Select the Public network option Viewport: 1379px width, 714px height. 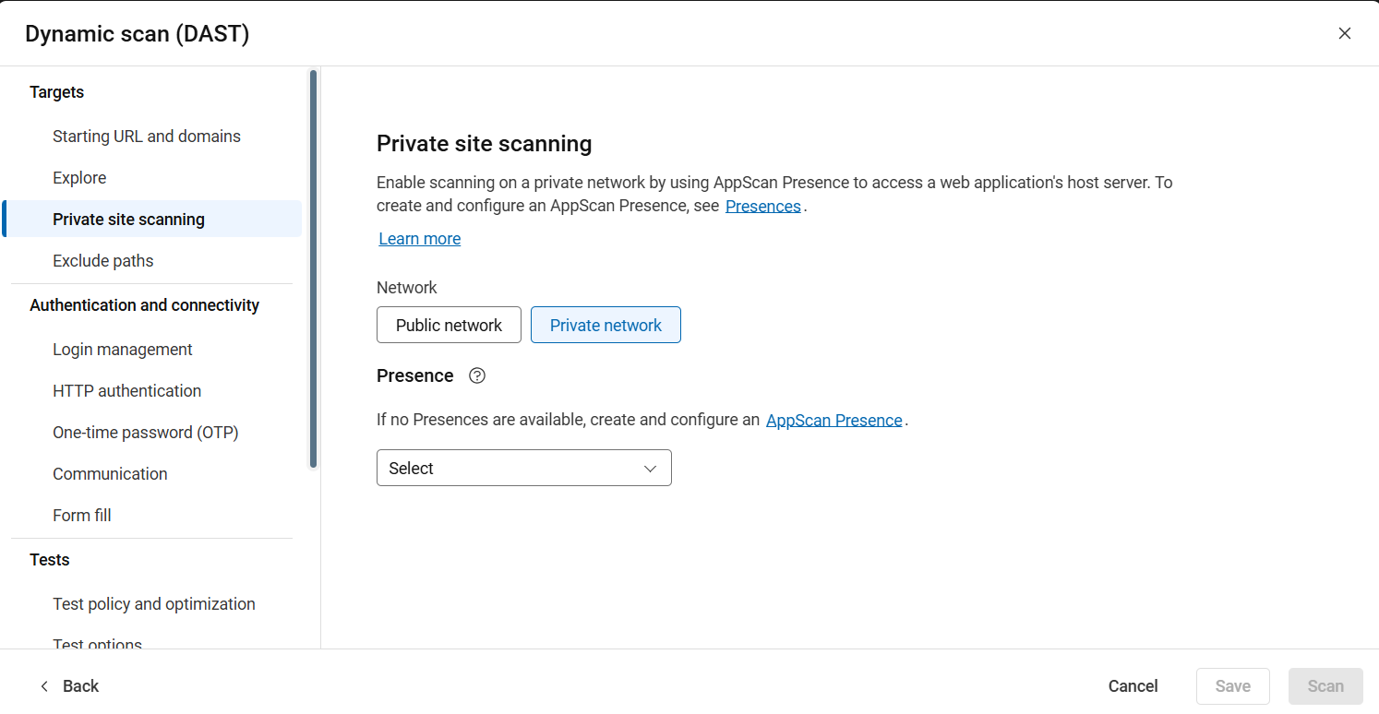tap(449, 325)
